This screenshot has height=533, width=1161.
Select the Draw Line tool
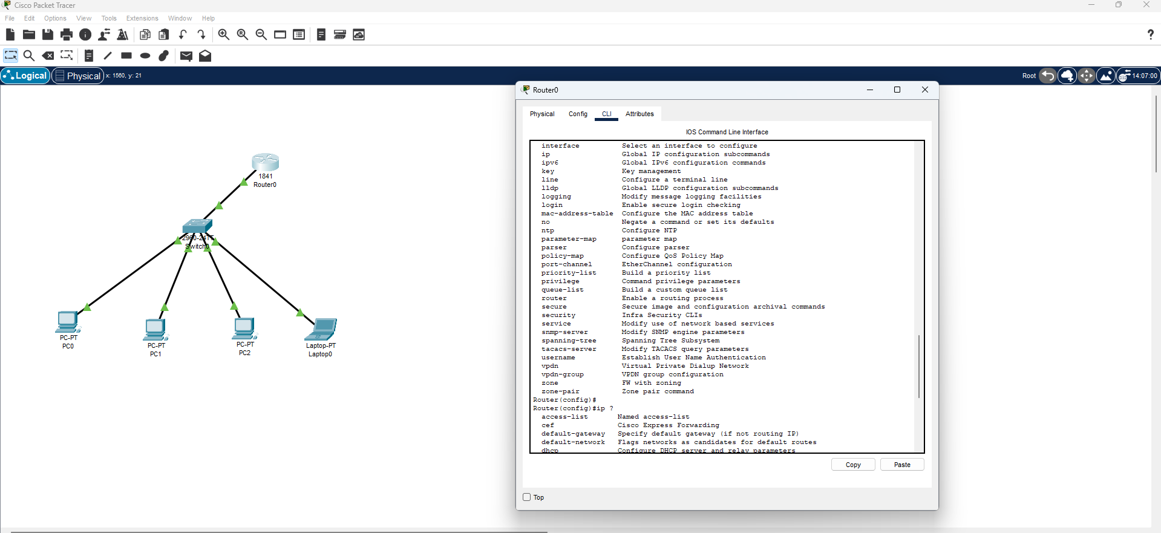coord(108,56)
